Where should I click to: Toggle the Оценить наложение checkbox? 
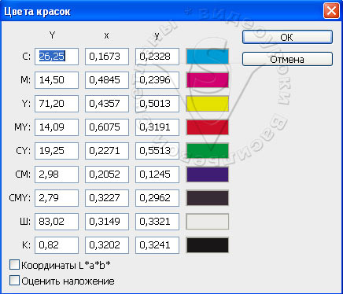(14, 280)
